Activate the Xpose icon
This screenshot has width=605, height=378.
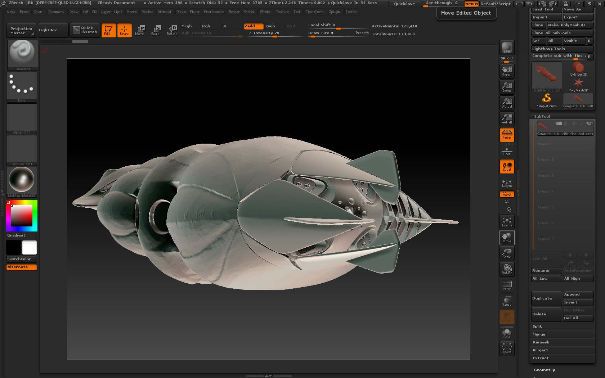507,348
